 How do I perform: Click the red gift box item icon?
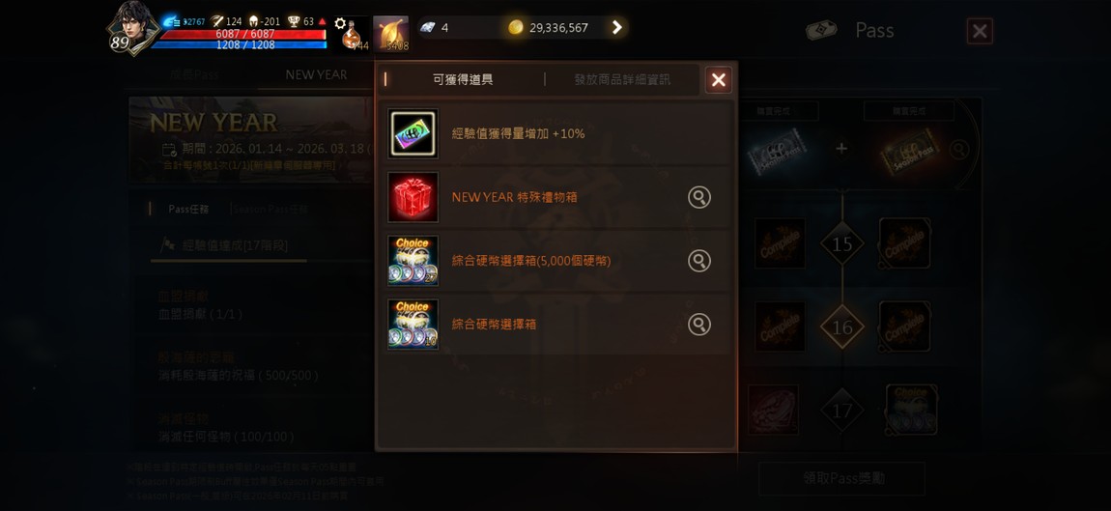coord(413,197)
